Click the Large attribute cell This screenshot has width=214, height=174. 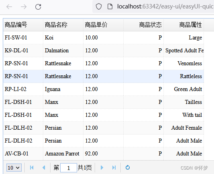(184, 37)
